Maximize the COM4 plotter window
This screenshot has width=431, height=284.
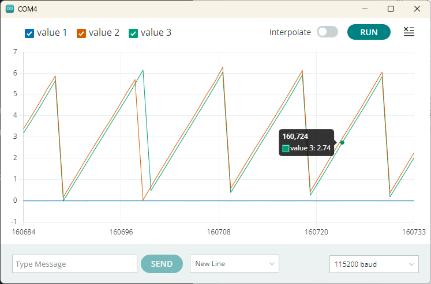pos(391,9)
